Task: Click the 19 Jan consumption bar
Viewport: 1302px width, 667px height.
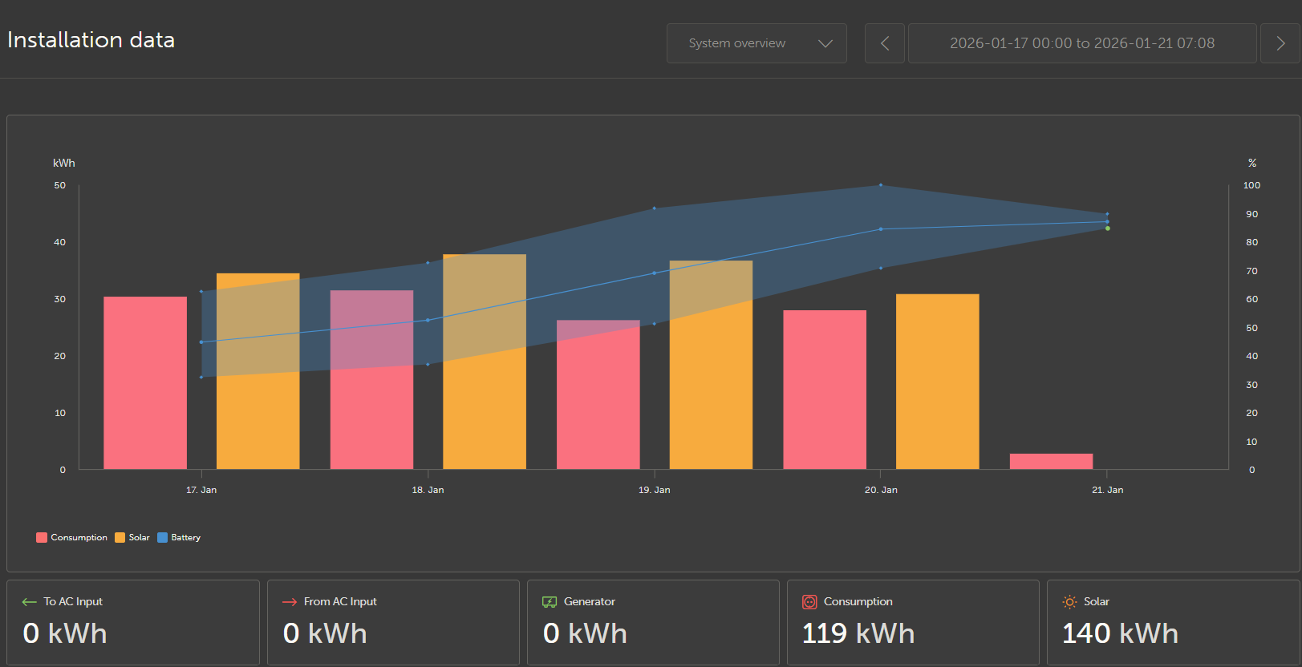Action: (x=598, y=395)
